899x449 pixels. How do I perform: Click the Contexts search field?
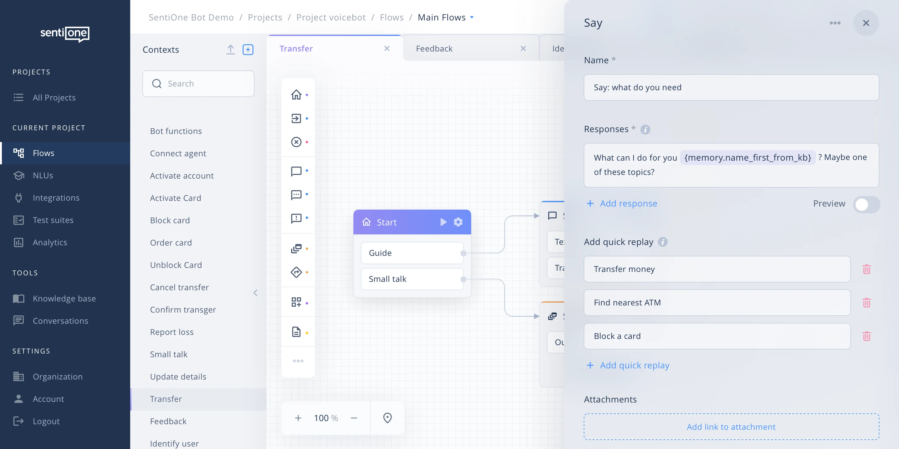point(198,84)
